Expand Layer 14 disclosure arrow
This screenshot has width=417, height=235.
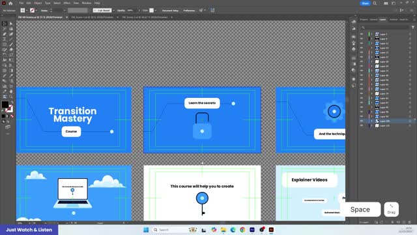[372, 48]
